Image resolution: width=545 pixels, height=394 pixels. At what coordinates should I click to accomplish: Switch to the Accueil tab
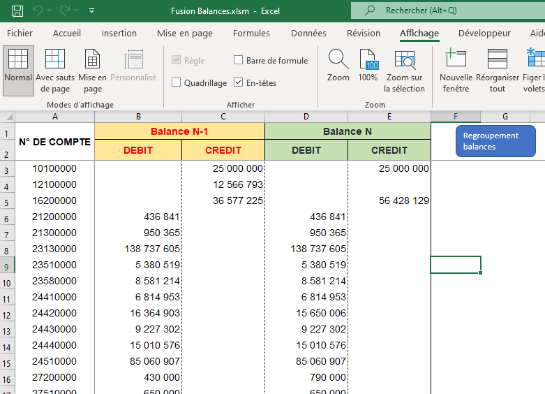coord(67,33)
